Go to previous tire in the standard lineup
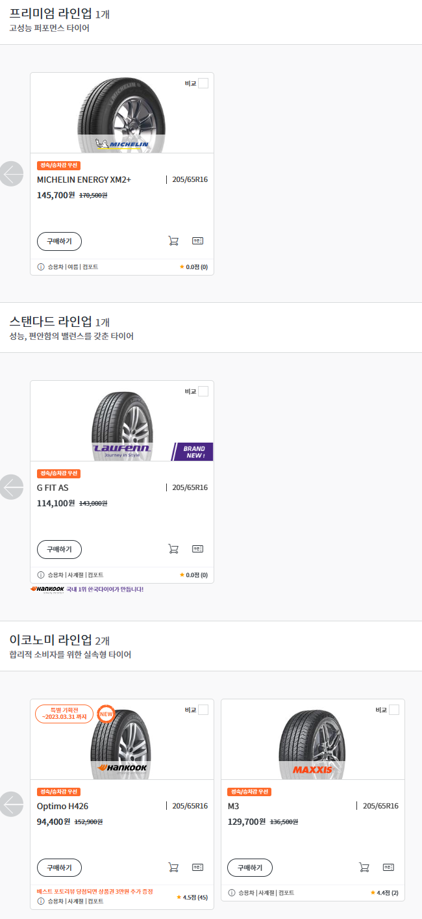 click(x=11, y=487)
